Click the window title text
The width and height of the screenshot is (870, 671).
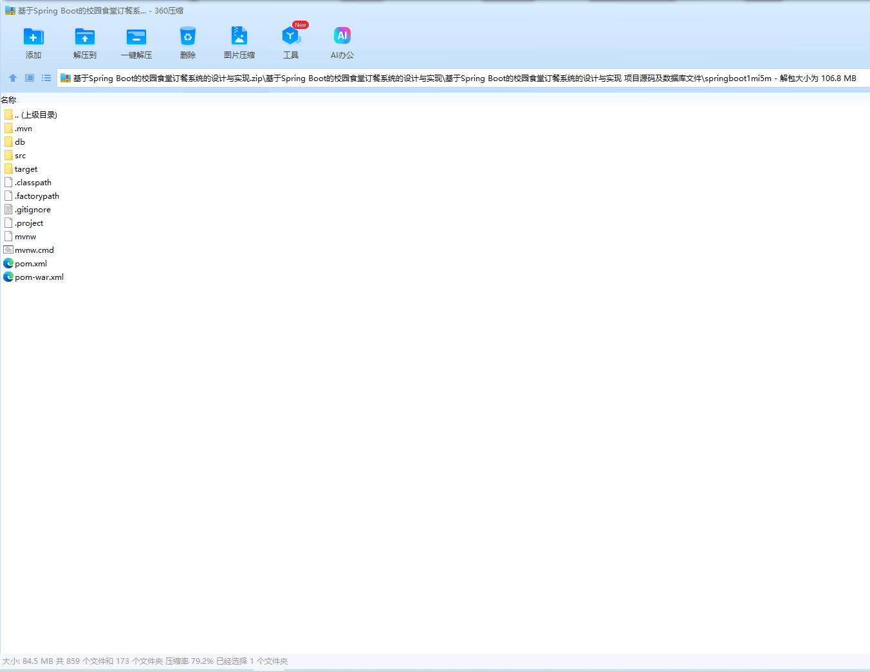100,11
